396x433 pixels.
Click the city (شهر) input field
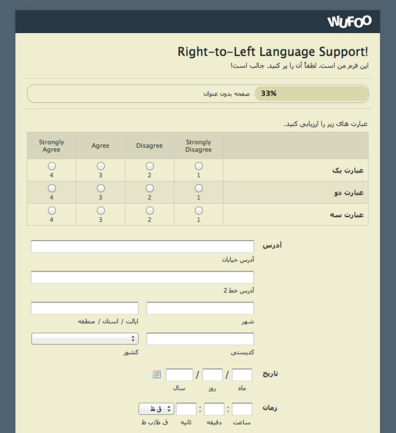click(x=200, y=308)
